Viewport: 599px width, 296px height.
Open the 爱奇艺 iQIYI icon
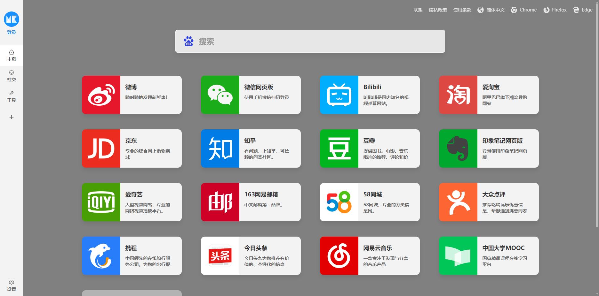pyautogui.click(x=101, y=202)
